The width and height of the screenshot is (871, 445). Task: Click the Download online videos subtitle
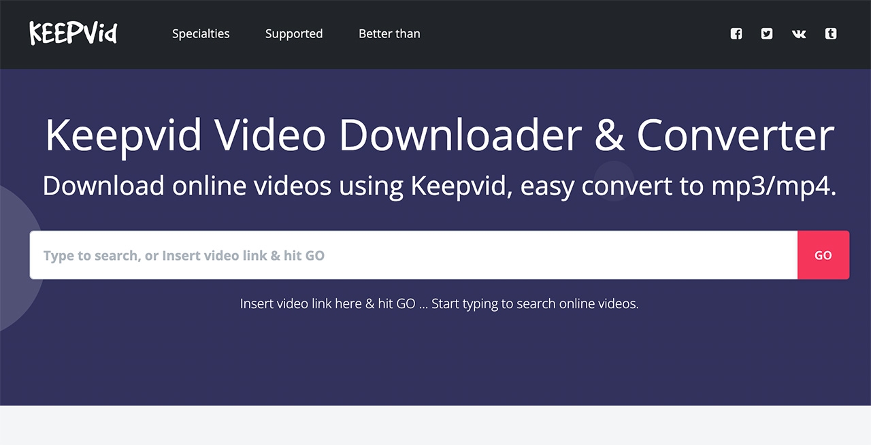(439, 186)
